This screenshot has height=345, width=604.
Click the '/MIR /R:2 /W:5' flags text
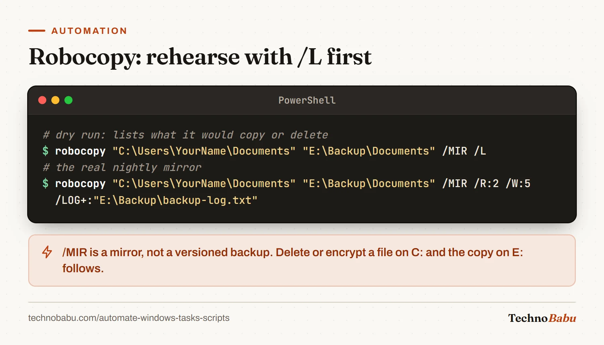point(486,183)
